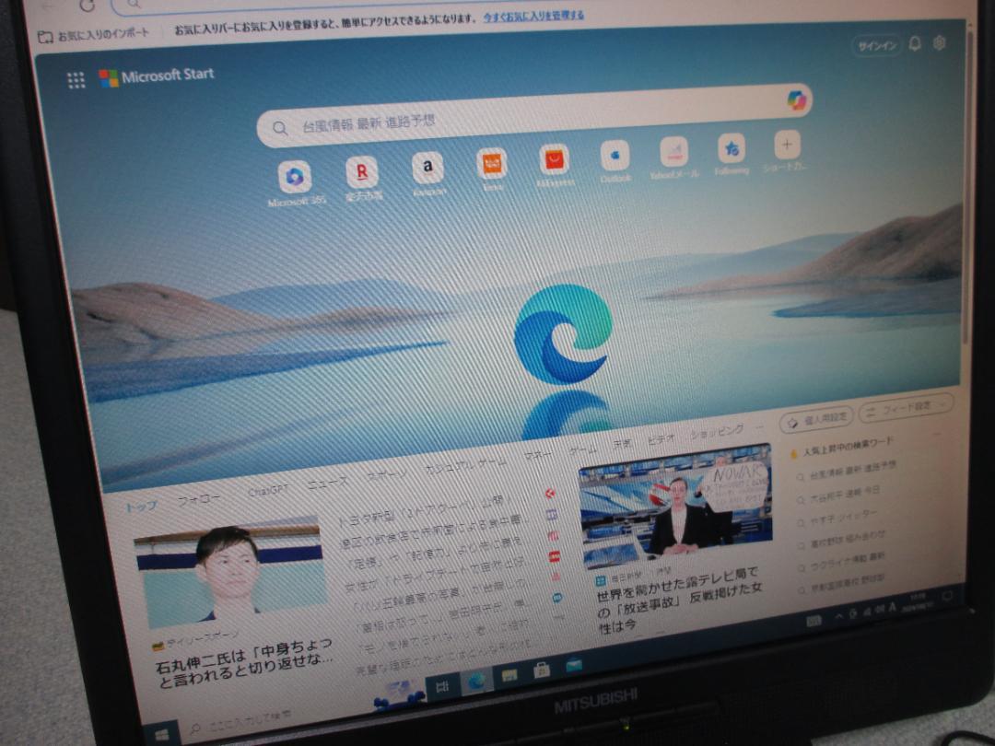Image resolution: width=995 pixels, height=746 pixels.
Task: Select the トップ feed tab
Action: (140, 507)
